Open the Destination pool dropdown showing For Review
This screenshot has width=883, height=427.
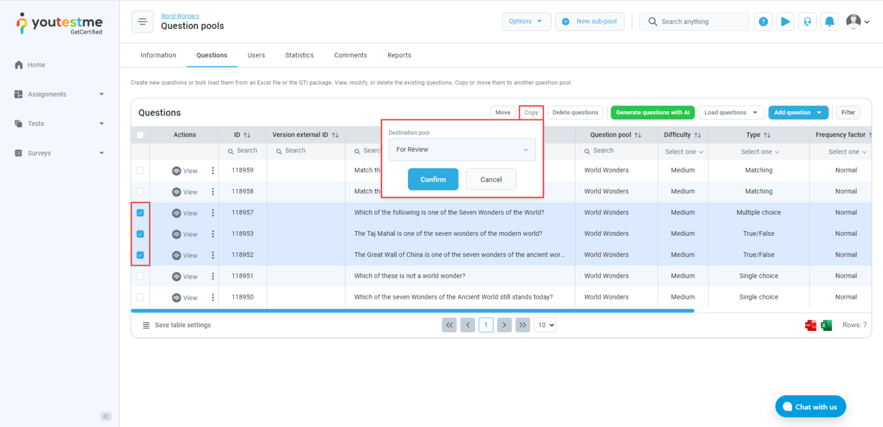(x=462, y=149)
